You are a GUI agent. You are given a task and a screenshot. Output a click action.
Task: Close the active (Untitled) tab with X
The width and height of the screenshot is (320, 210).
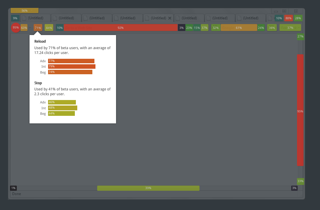pos(170,18)
